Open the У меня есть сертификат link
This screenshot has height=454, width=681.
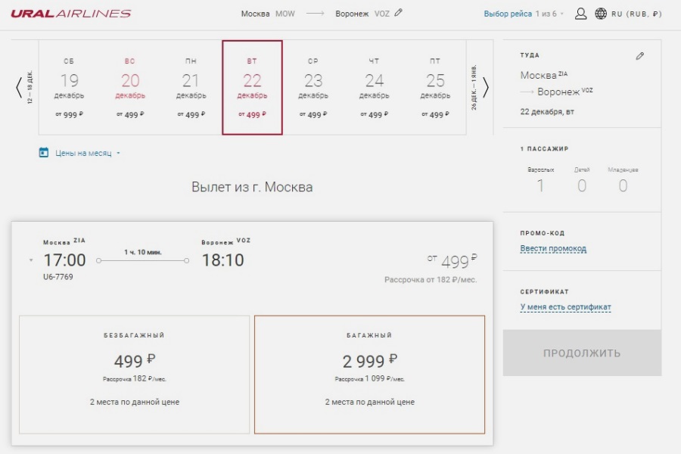tap(565, 307)
